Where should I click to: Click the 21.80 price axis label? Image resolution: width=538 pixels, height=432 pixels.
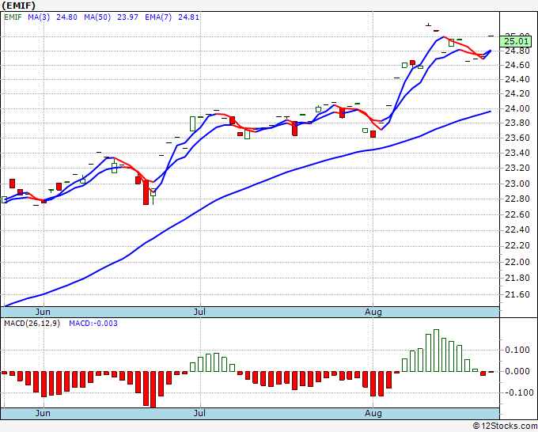coord(517,278)
